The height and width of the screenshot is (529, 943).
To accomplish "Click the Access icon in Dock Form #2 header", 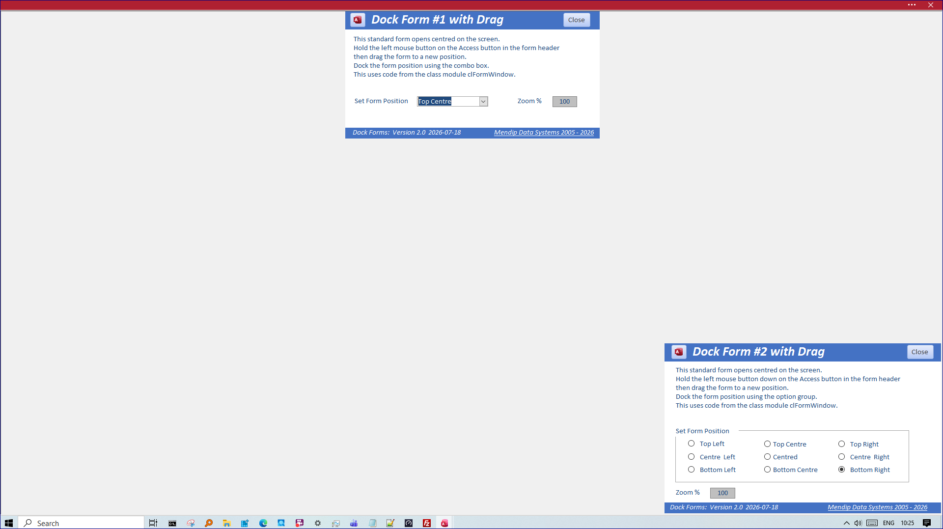I will (x=679, y=352).
